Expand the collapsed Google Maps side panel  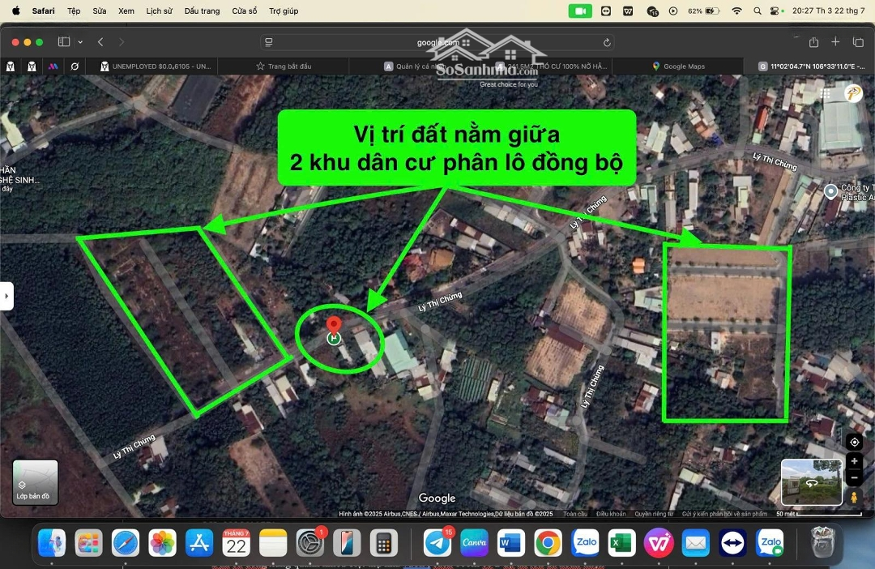point(6,296)
